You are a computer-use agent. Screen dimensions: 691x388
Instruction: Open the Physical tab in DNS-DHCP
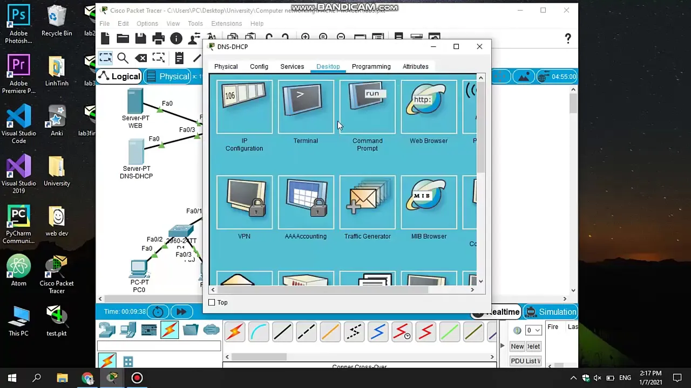tap(226, 67)
